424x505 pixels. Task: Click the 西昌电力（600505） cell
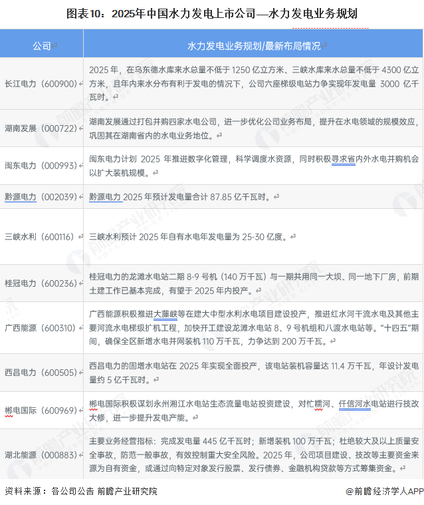point(41,373)
